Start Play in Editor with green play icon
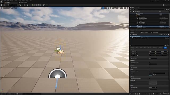This screenshot has height=95, width=170. [33, 5]
